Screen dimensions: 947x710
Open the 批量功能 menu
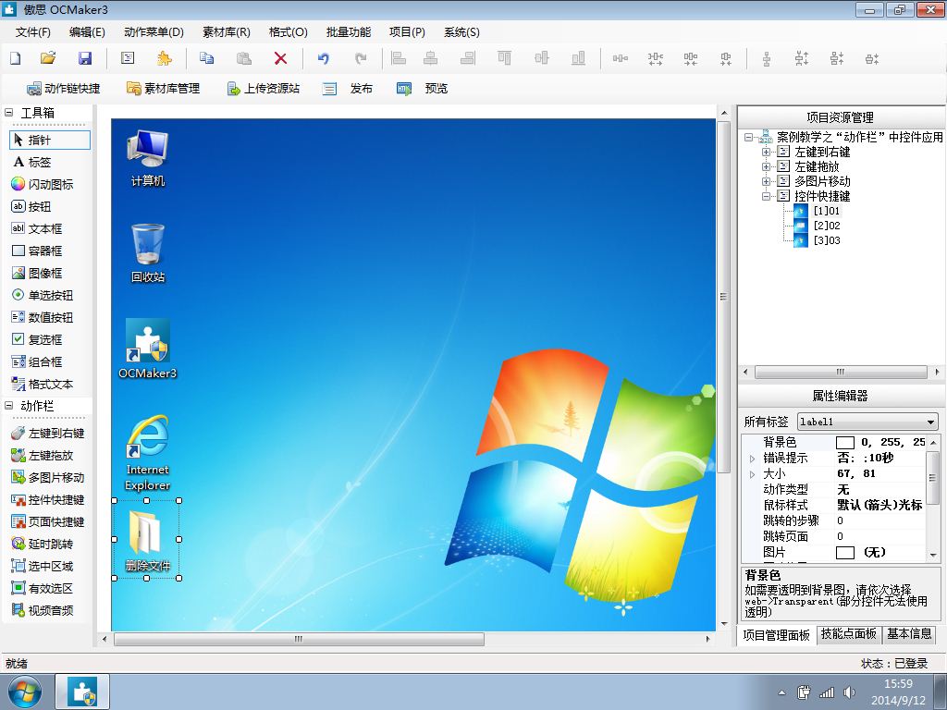[x=349, y=32]
